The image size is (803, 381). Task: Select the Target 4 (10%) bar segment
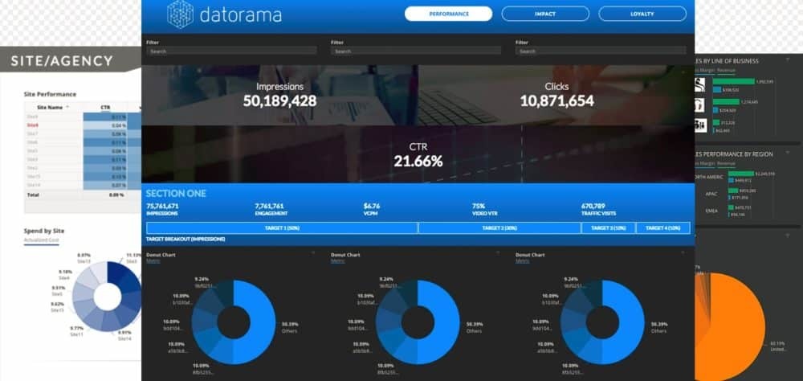(662, 228)
